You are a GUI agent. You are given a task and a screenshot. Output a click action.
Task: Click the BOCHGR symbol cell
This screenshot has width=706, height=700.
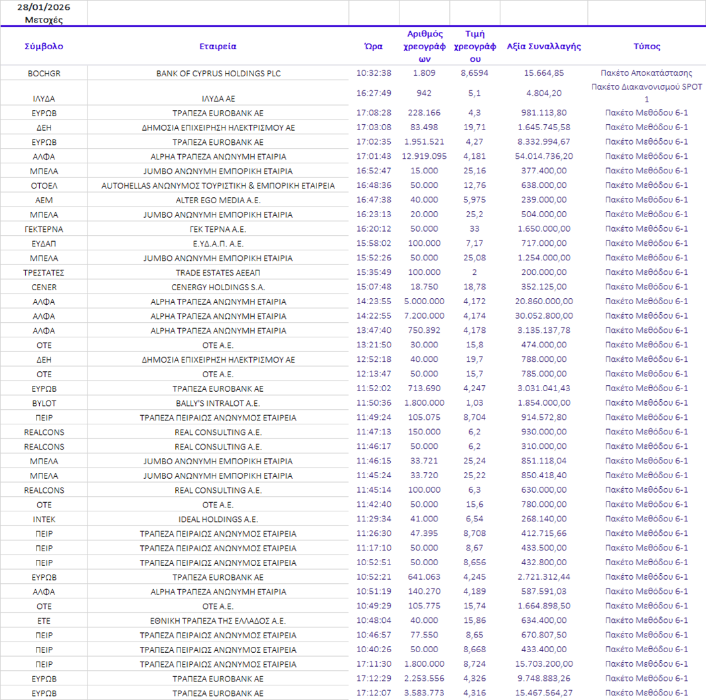[44, 74]
